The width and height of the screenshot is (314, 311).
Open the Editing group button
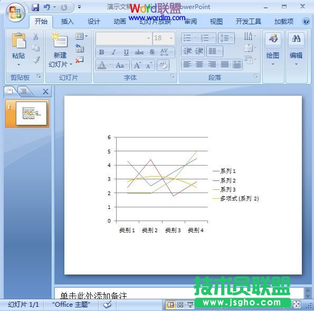[x=296, y=50]
